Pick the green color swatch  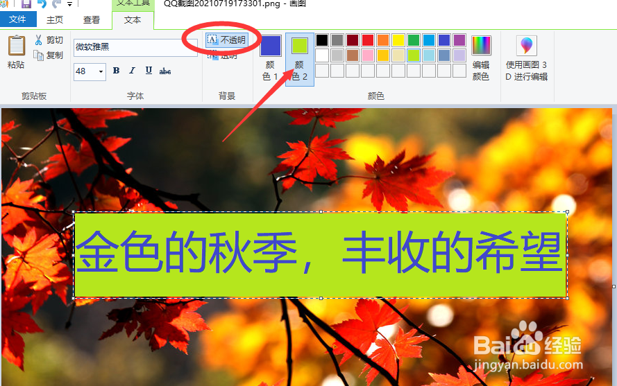pos(414,40)
